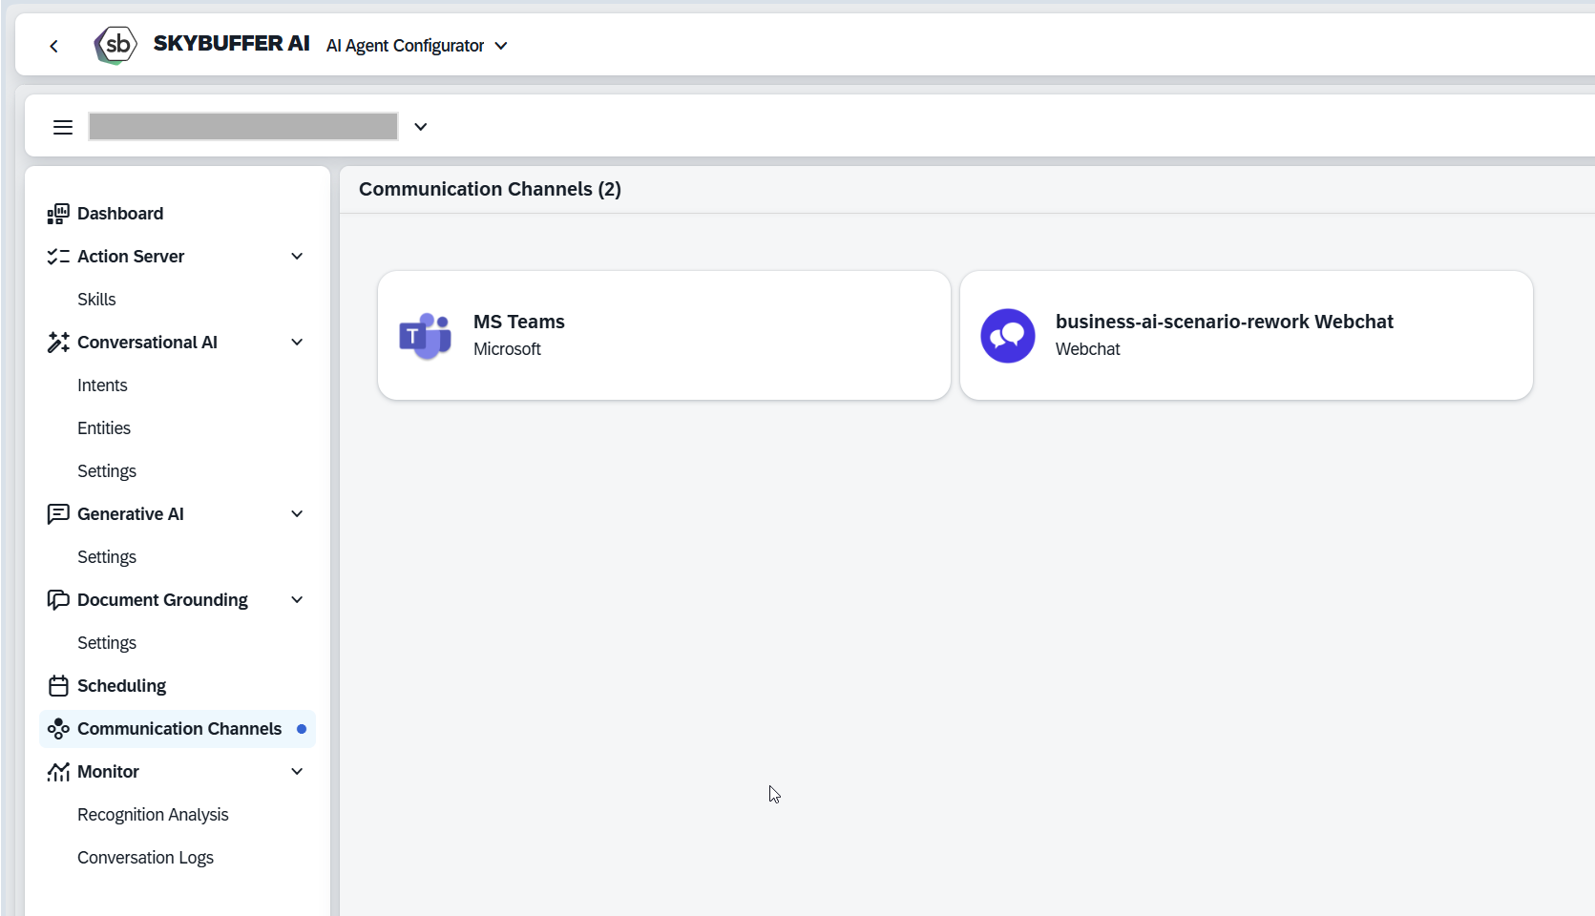The image size is (1595, 916).
Task: Click the Skybuffer sb logo
Action: (x=115, y=45)
